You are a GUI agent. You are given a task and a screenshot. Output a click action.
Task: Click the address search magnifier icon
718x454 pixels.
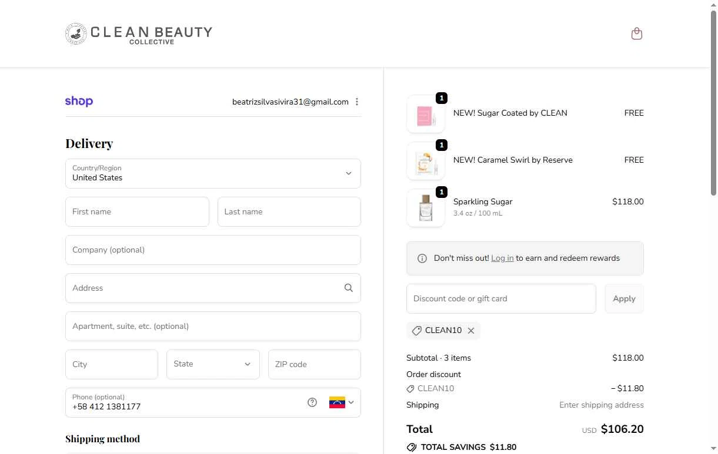(349, 288)
